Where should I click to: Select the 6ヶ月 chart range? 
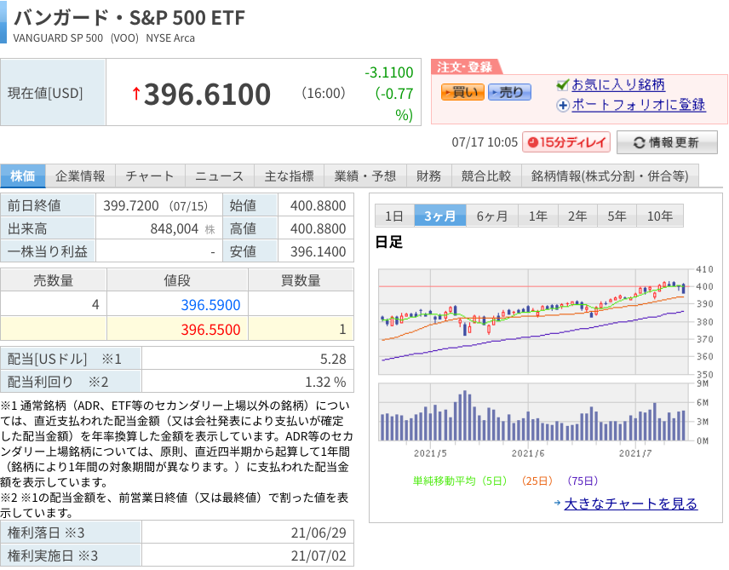point(492,216)
